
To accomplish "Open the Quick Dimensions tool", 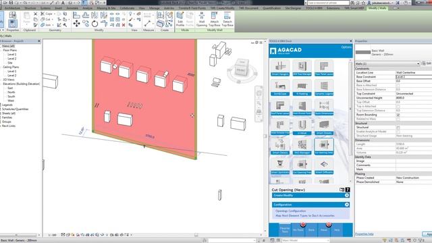I will coord(324,107).
